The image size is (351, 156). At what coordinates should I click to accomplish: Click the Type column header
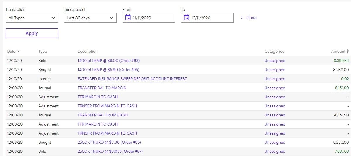pos(43,52)
